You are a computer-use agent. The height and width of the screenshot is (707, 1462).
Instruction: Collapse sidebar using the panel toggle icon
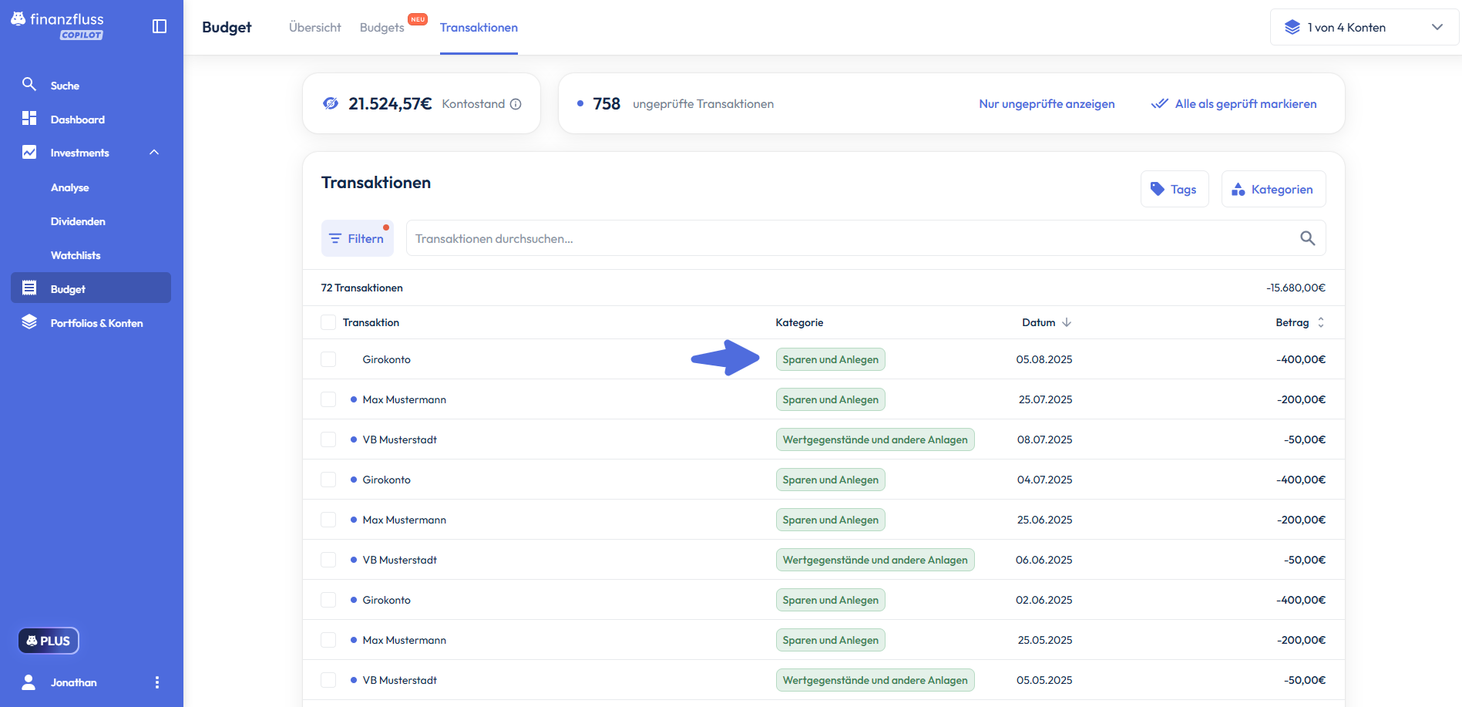160,26
